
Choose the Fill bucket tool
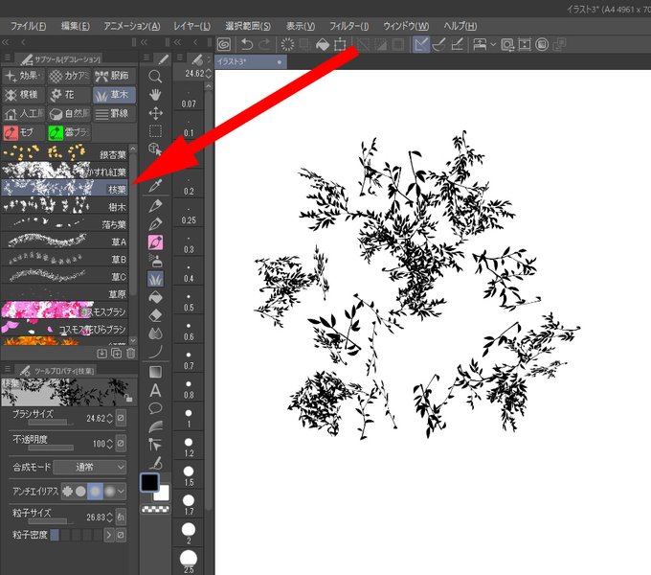155,297
